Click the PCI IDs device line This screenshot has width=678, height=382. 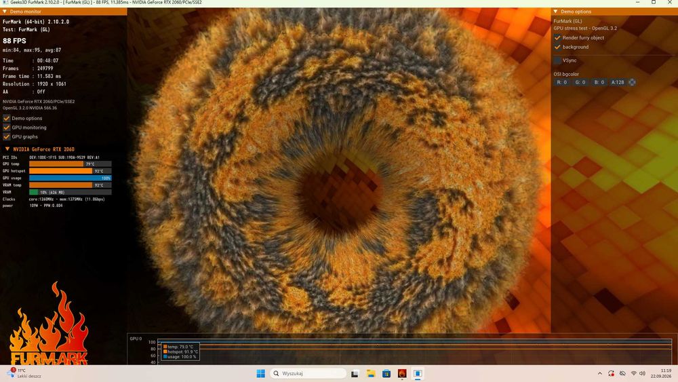[x=51, y=157]
